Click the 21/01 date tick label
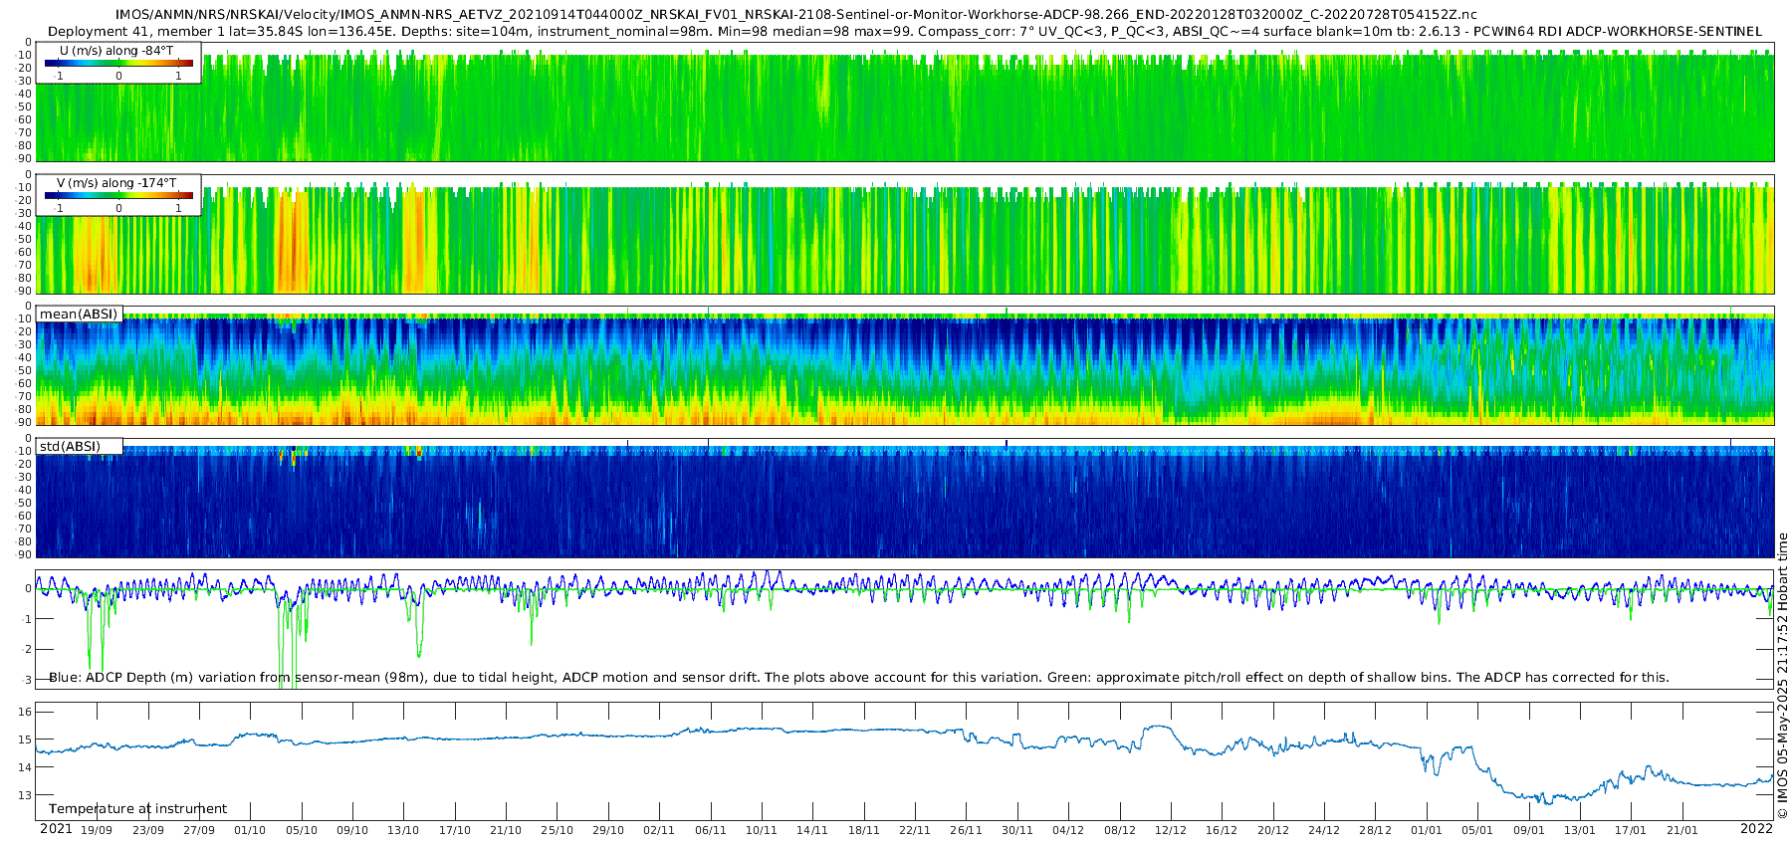 click(x=1682, y=830)
